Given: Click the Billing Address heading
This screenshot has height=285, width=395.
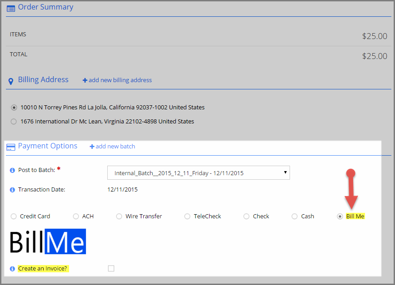Looking at the screenshot, I should click(x=43, y=79).
